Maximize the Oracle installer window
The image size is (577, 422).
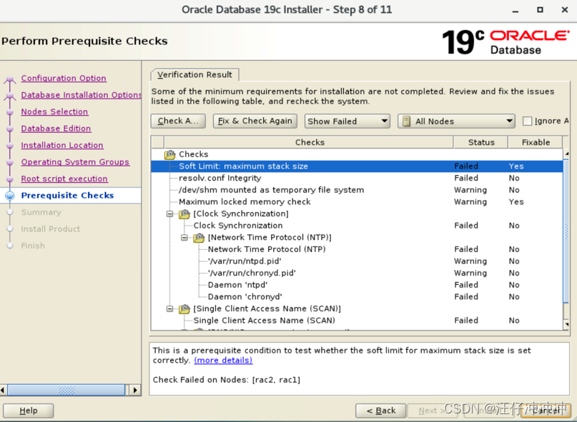(x=540, y=10)
